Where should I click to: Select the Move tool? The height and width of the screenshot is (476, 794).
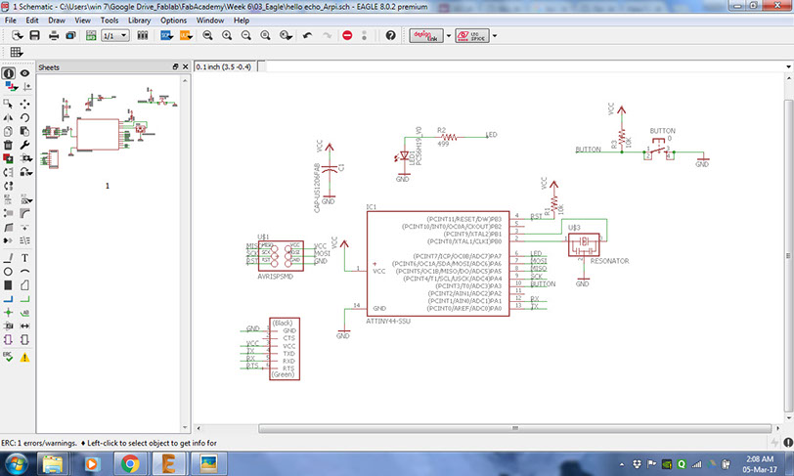24,104
